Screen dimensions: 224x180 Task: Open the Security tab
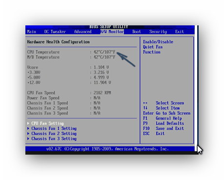(158, 32)
